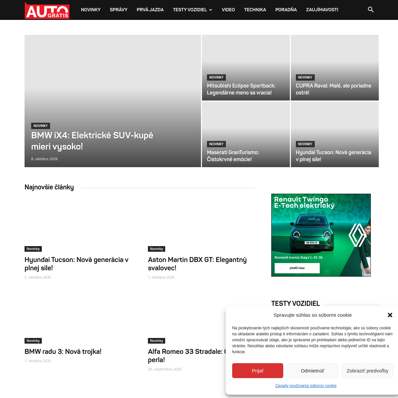Screen dimensions: 398x398
Task: Navigate to Poradňa section
Action: point(286,10)
